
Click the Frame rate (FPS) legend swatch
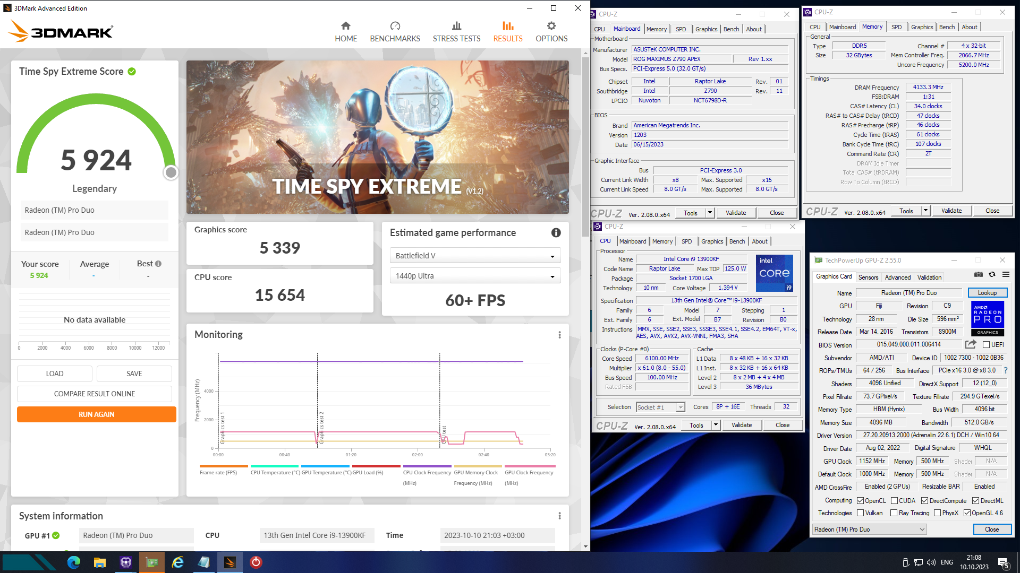tap(224, 466)
